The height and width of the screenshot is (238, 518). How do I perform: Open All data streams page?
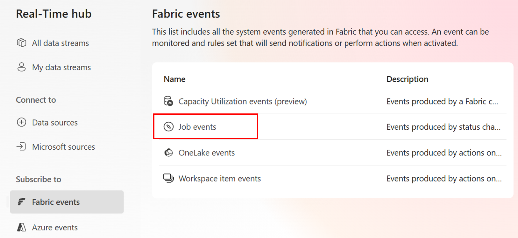[x=60, y=43]
